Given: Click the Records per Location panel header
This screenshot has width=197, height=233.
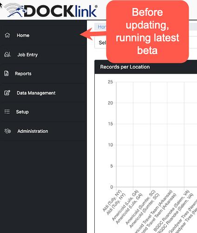Looking at the screenshot, I should [145, 67].
